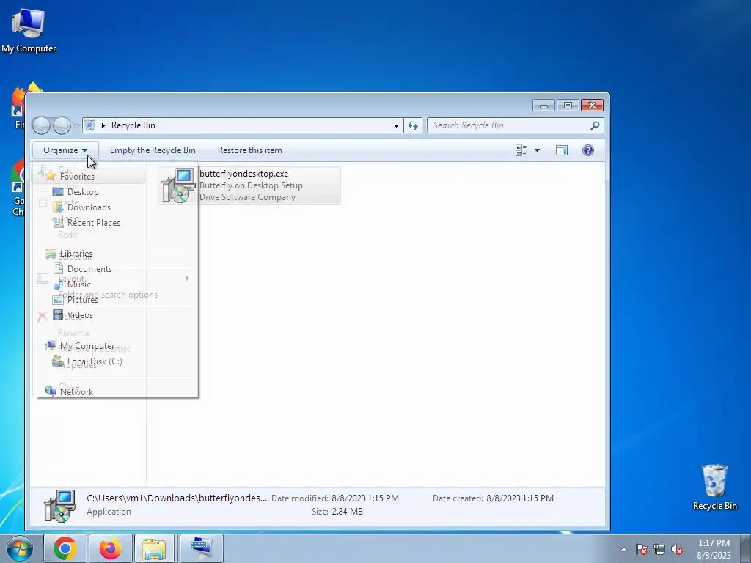Screen dimensions: 751x563
Task: Click the butterflyondesktop.exe file name
Action: [243, 174]
